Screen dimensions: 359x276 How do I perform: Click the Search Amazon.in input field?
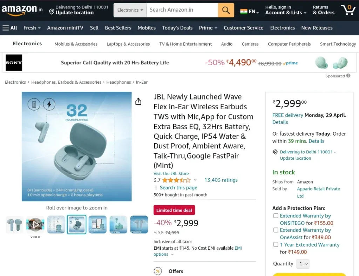182,10
